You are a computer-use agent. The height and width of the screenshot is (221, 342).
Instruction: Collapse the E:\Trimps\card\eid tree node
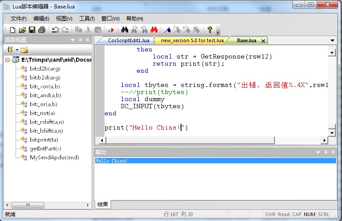pos(8,60)
